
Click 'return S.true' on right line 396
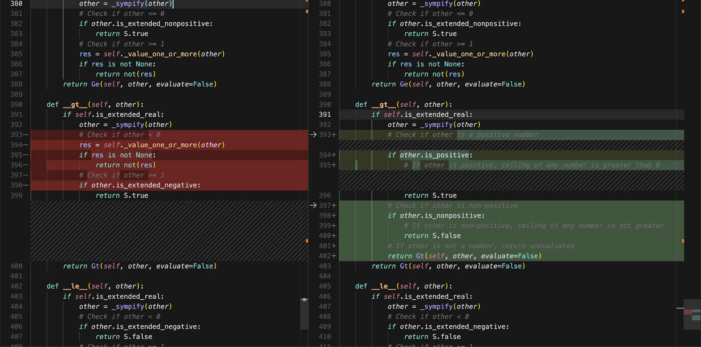coord(430,195)
